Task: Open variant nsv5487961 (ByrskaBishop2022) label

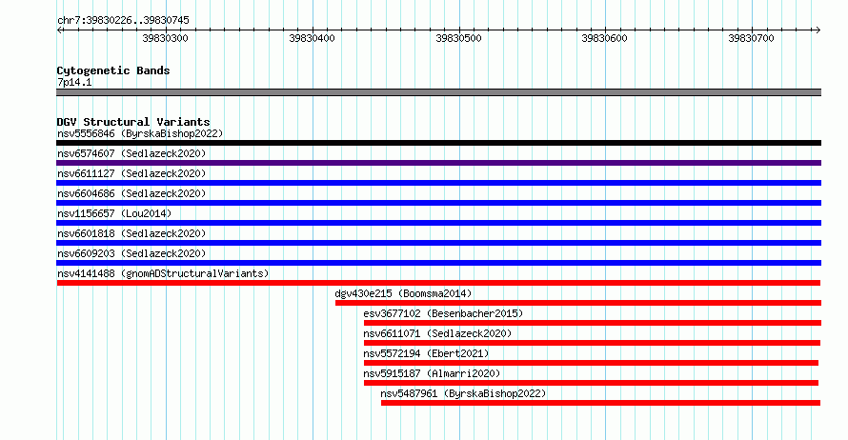Action: pos(463,393)
